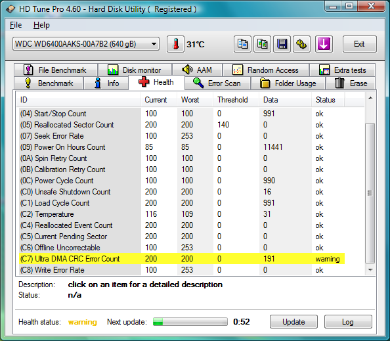
Task: Click the ID column header
Action: 78,100
